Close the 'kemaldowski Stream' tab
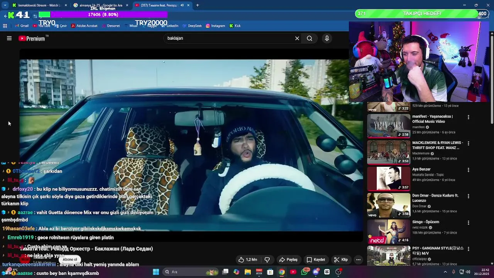This screenshot has height=278, width=494. coord(66,5)
